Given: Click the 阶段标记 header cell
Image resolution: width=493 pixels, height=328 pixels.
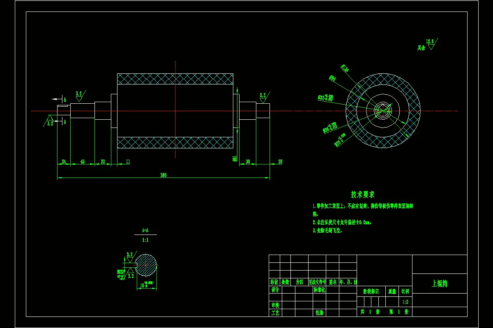Looking at the screenshot, I should pos(371,292).
